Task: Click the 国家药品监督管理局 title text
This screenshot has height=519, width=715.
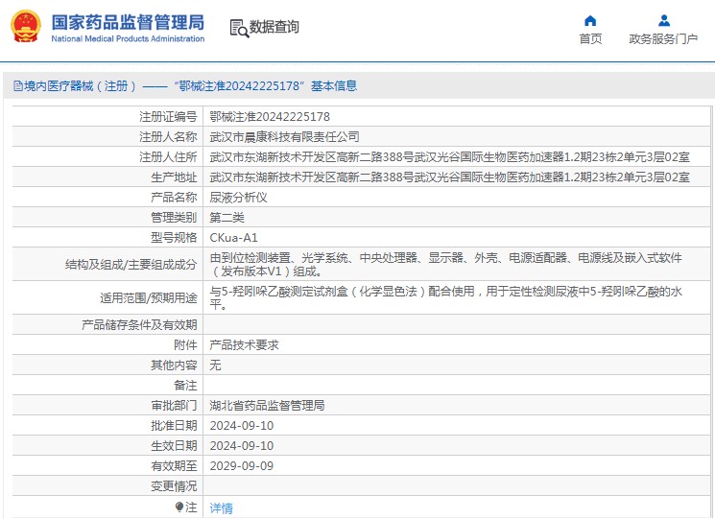Action: coord(127,21)
